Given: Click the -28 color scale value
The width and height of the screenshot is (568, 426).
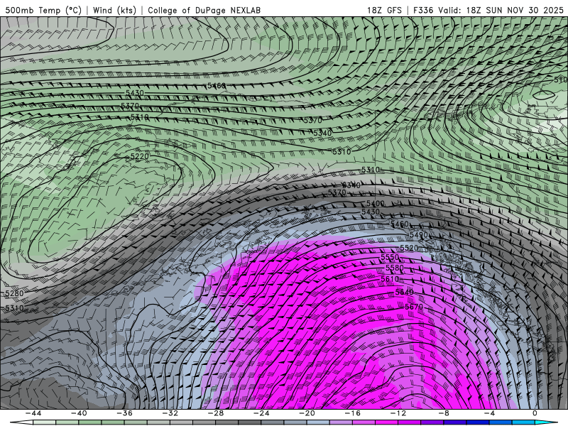Looking at the screenshot, I should tap(216, 413).
